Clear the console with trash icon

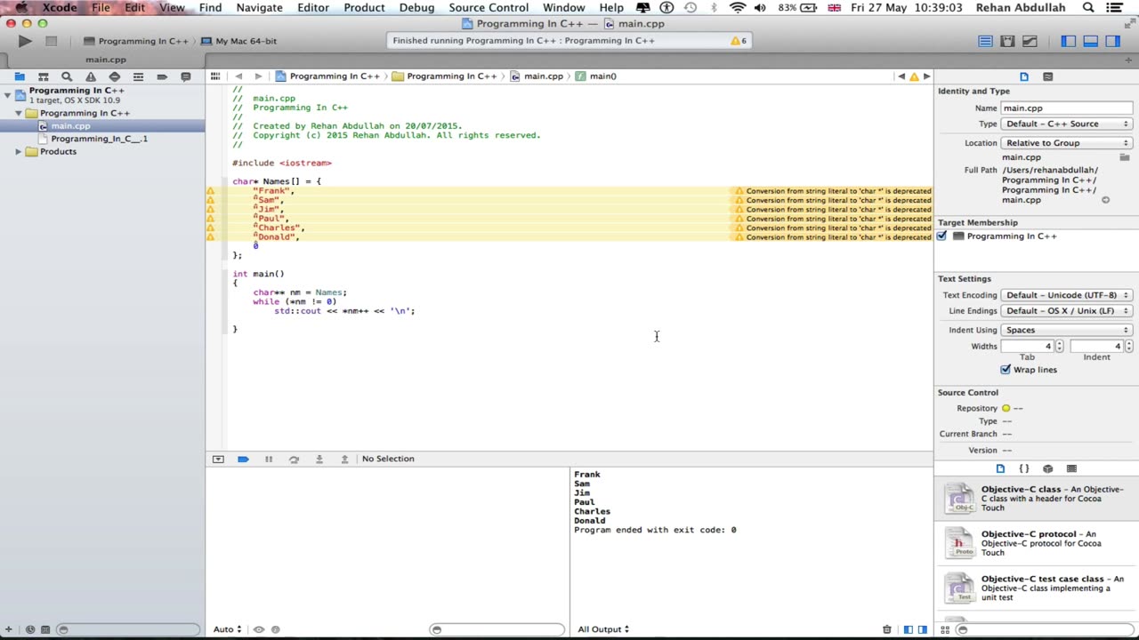[x=887, y=629]
